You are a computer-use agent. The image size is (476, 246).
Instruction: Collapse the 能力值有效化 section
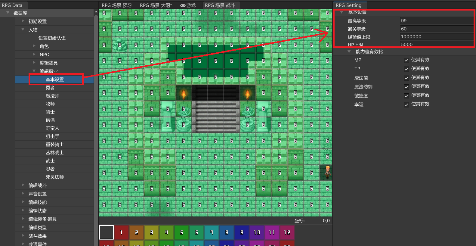click(x=349, y=51)
